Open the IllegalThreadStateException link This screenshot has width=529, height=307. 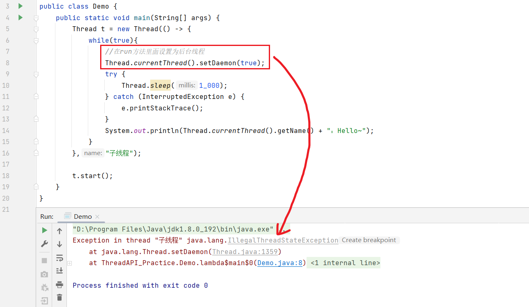[283, 241]
